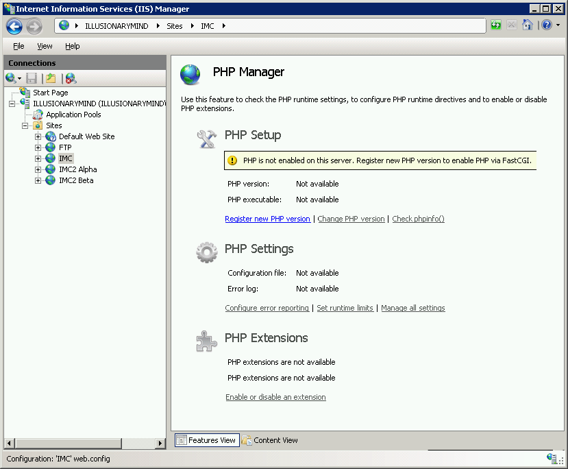Open the Help question mark icon
568x469 pixels.
547,25
